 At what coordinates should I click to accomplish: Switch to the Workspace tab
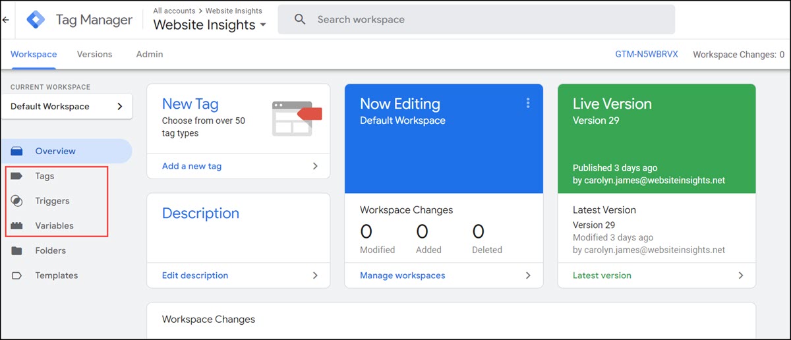[34, 54]
